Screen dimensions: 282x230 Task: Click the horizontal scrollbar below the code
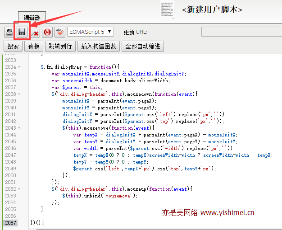pyautogui.click(x=159, y=229)
